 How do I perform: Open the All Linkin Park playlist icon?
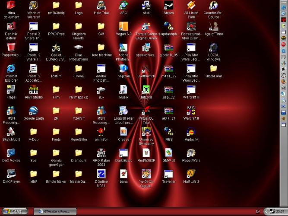click(x=191, y=5)
